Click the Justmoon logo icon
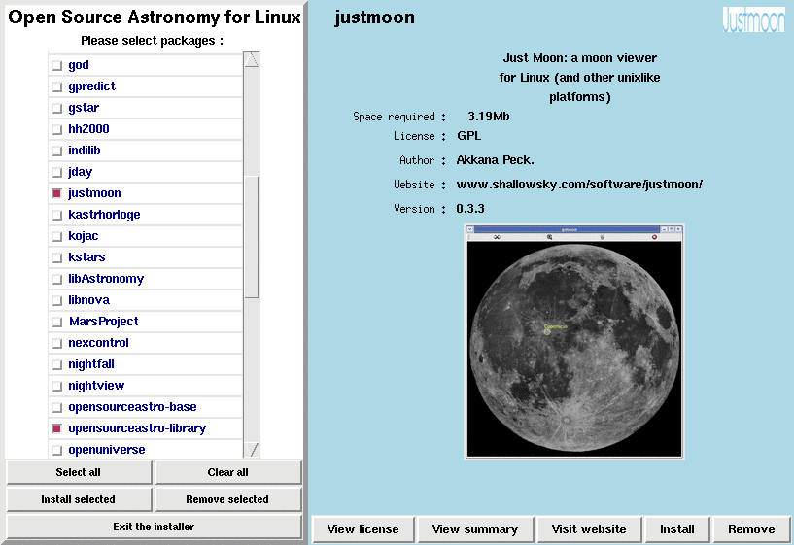 [753, 19]
